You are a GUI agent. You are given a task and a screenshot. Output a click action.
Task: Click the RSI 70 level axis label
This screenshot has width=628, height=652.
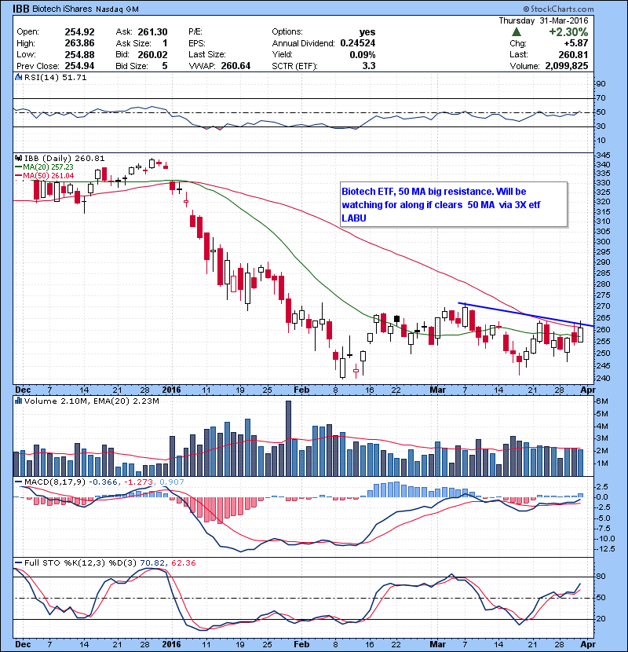[601, 98]
